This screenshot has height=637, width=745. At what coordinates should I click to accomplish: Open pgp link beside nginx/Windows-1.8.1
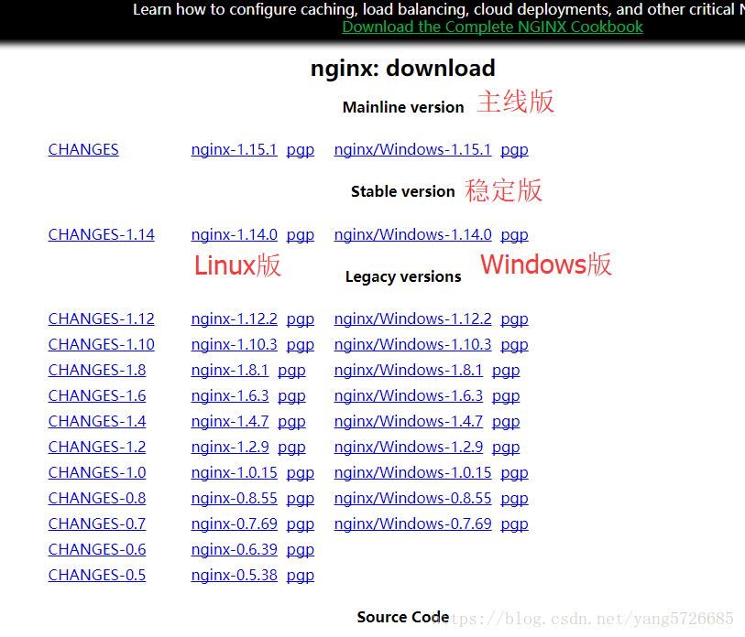click(x=506, y=372)
